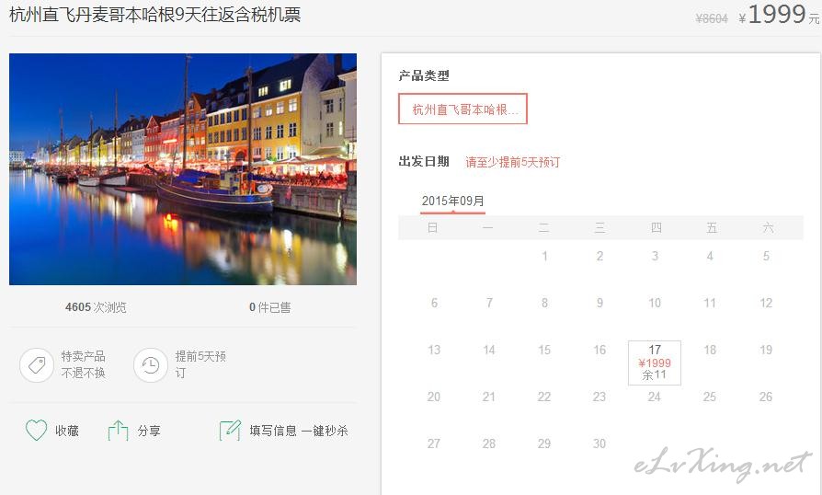Click calendar date 19
822x495 pixels.
click(766, 350)
